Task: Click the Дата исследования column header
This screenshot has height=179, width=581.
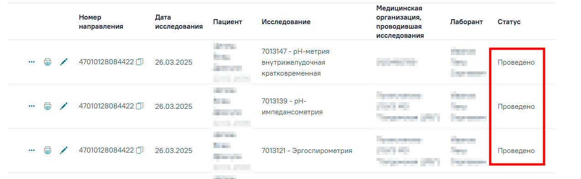Action: pos(179,22)
